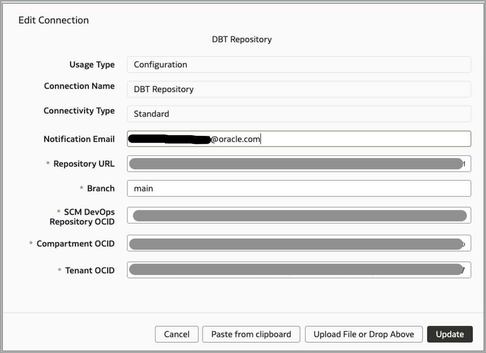Click the Branch field label
This screenshot has height=353, width=486.
tap(100, 188)
